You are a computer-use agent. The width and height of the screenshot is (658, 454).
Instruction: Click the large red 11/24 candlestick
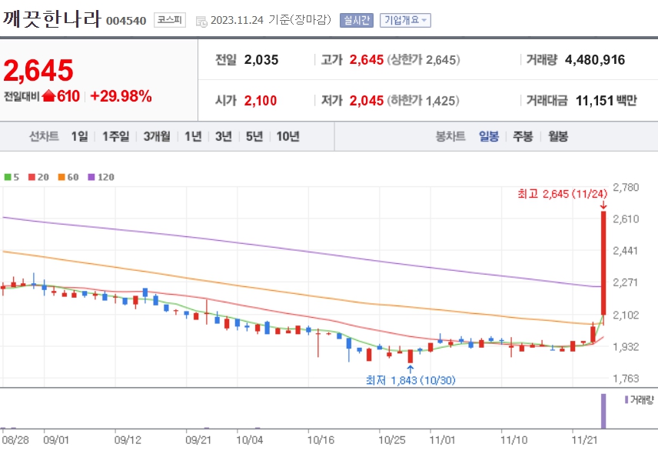click(x=603, y=263)
